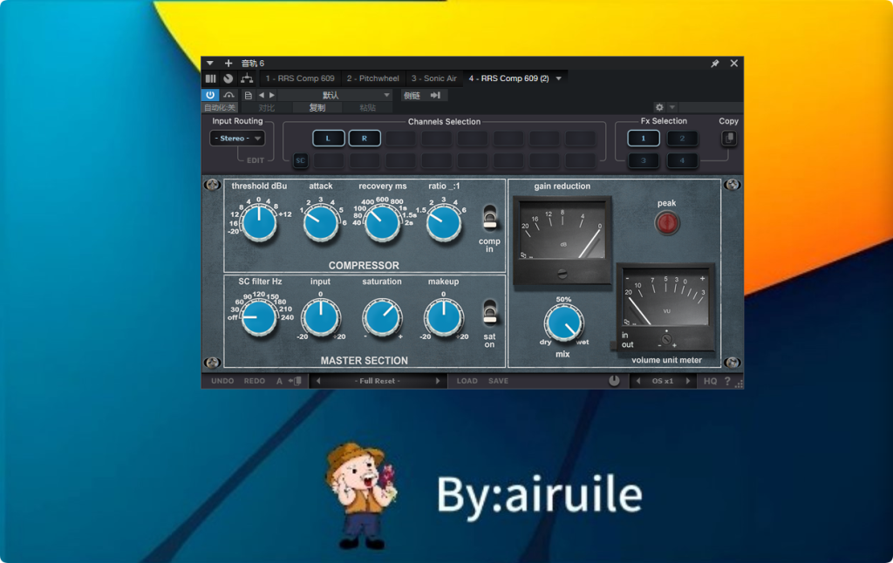The height and width of the screenshot is (563, 893).
Task: Switch to tab 1 - RRS Comp 609
Action: click(300, 78)
